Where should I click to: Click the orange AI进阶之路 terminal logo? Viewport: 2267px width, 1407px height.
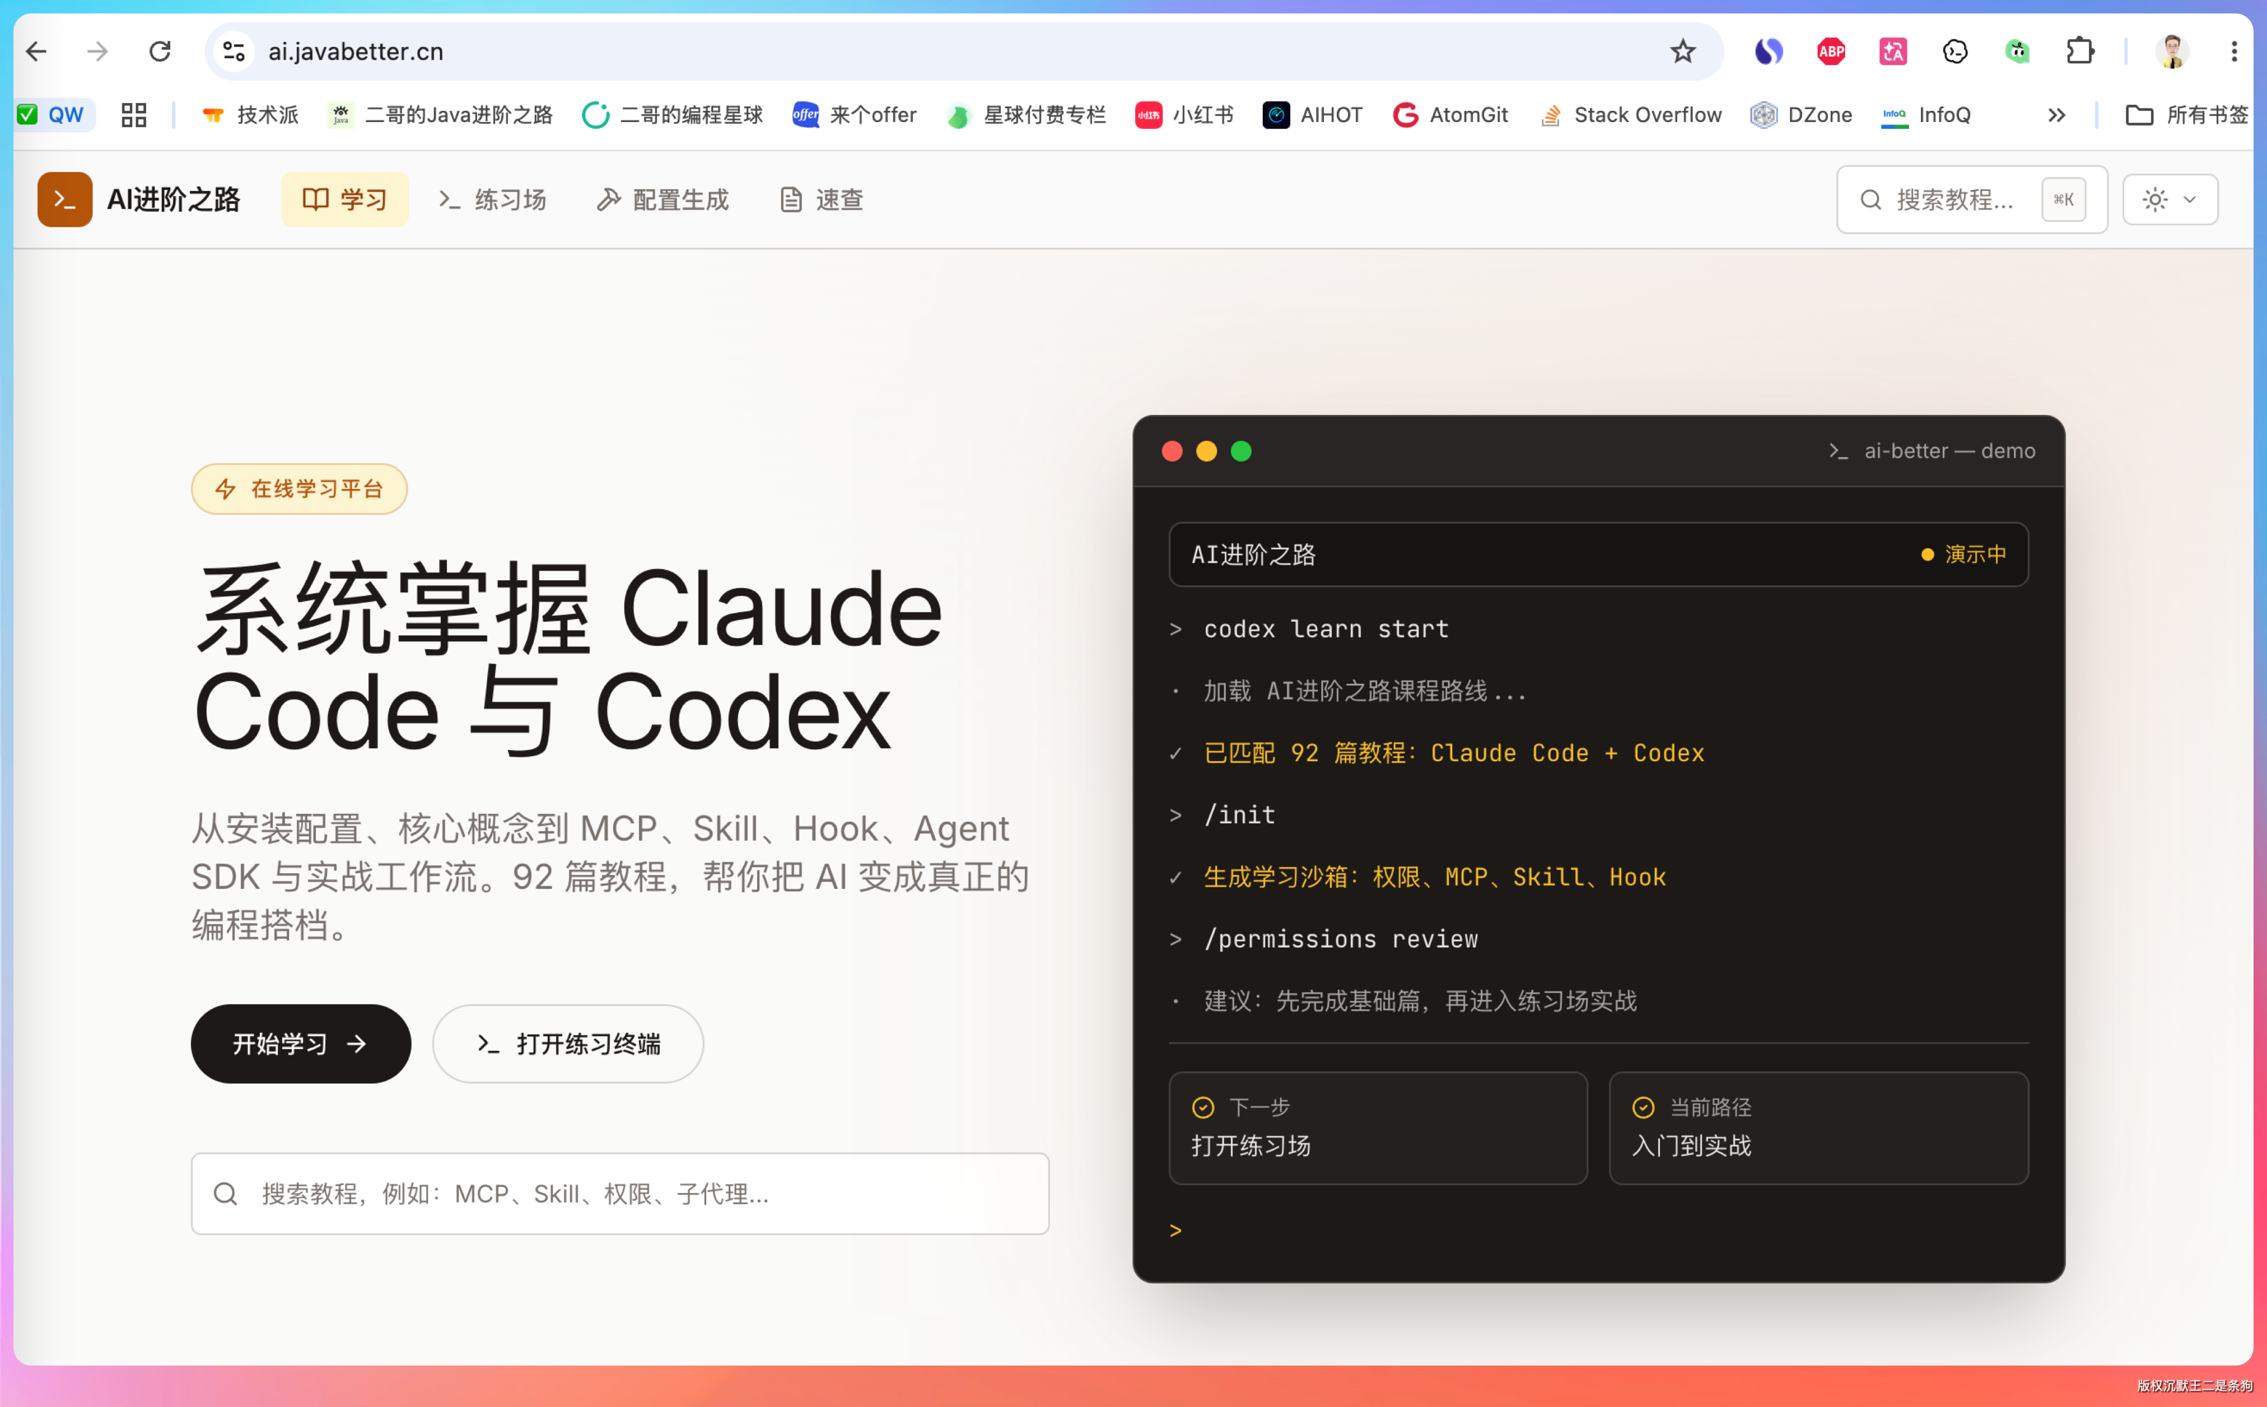pyautogui.click(x=64, y=199)
